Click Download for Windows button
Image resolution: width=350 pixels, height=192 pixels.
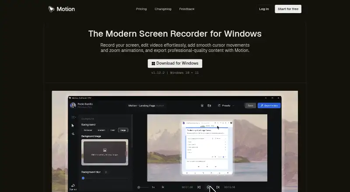point(175,63)
